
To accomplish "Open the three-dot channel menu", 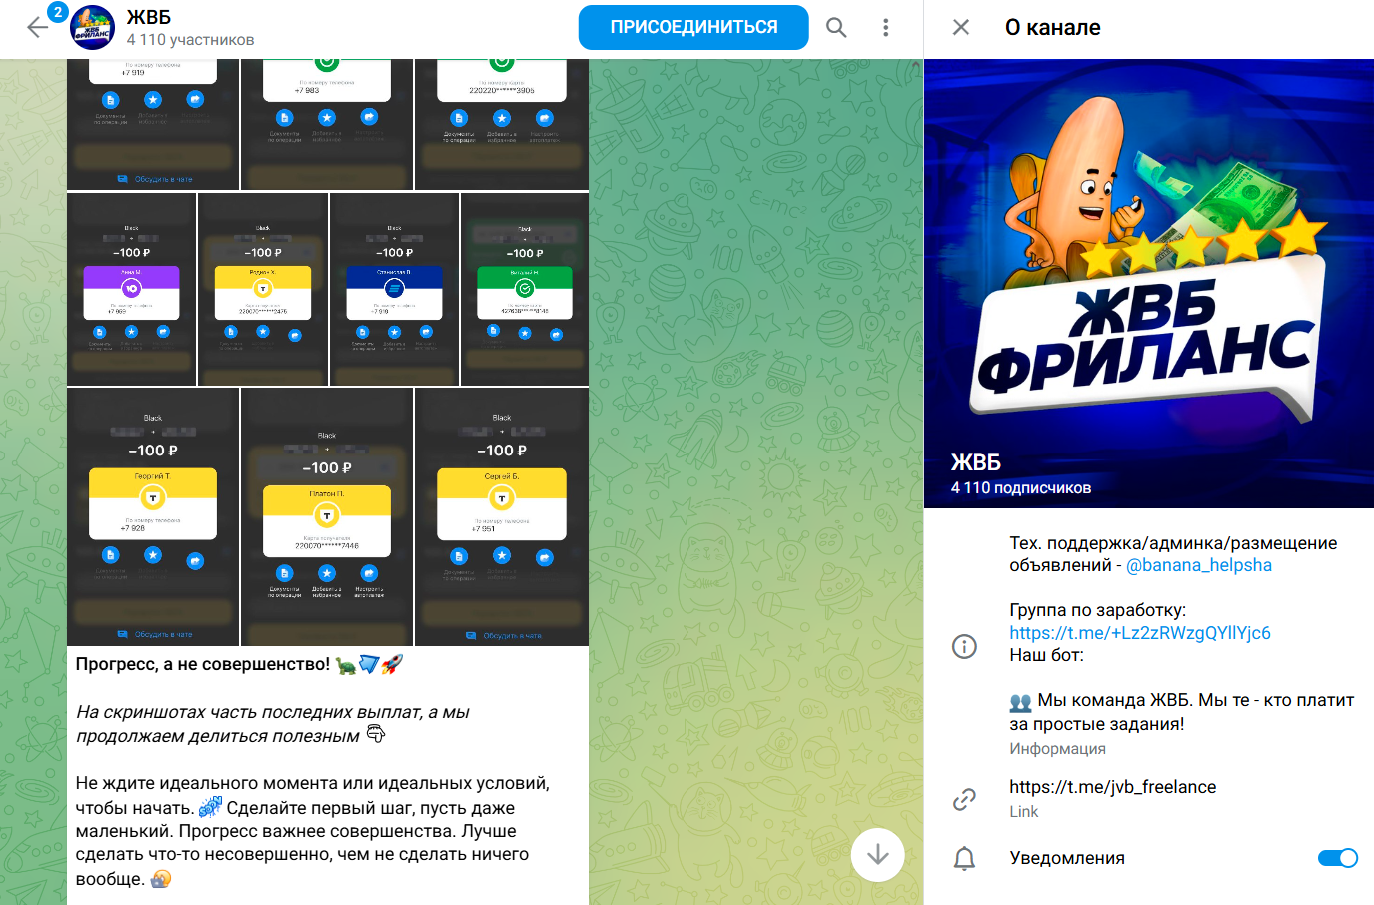I will [885, 28].
